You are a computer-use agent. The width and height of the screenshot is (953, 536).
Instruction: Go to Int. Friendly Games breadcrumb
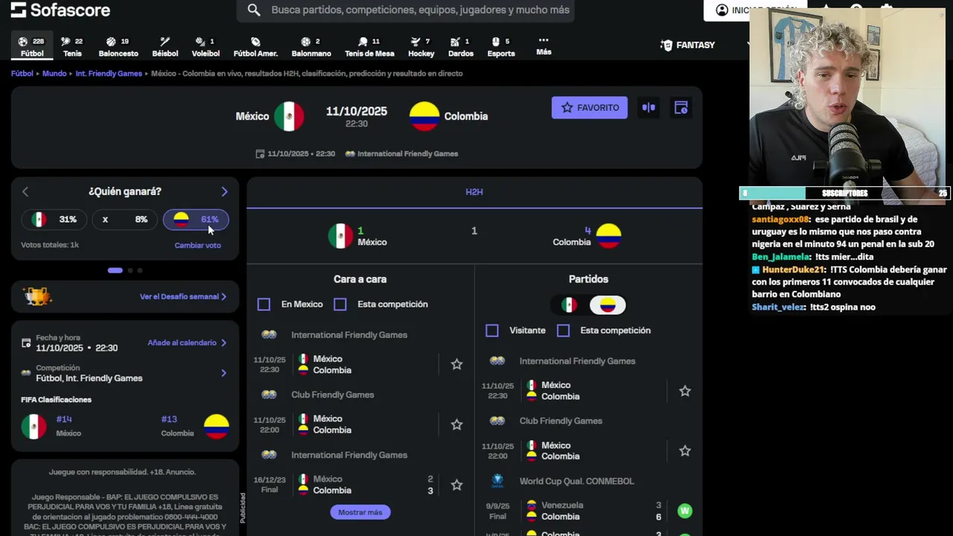point(109,74)
